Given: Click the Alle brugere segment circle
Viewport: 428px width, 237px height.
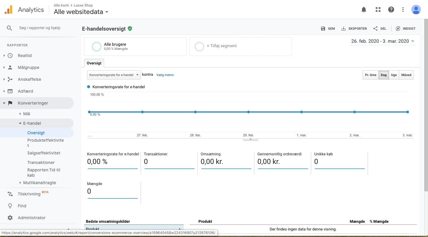Looking at the screenshot, I should click(97, 47).
